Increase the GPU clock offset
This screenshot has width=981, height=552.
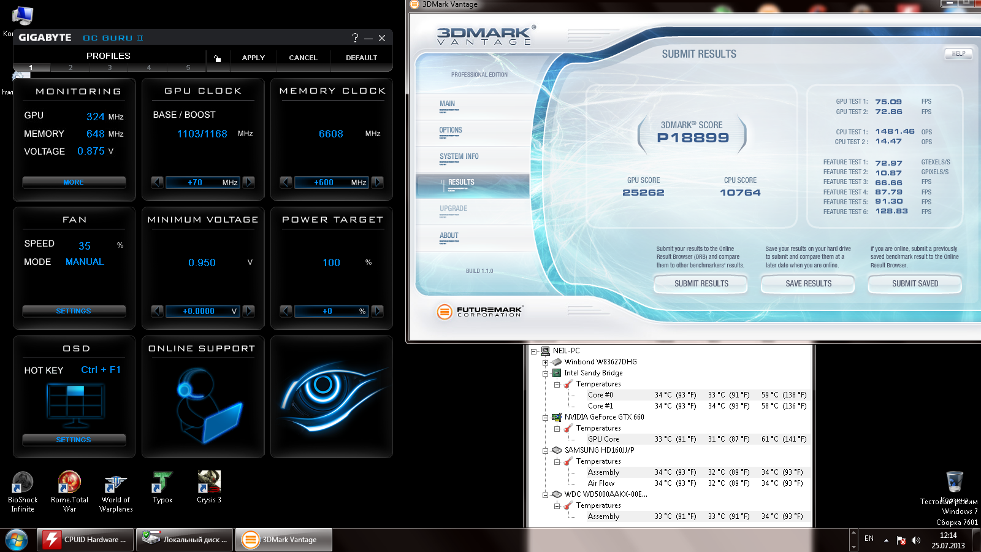point(248,182)
